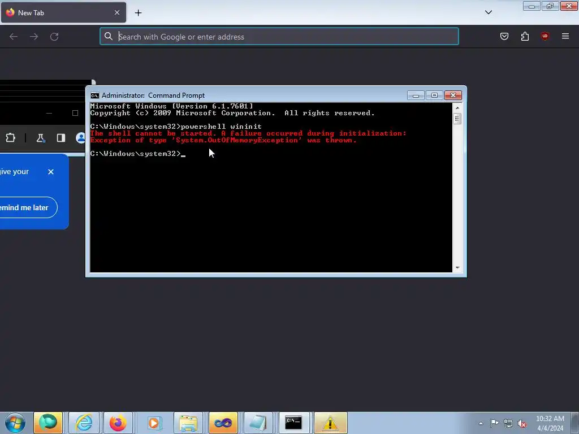Click the 'powershell wininit' command line text
The width and height of the screenshot is (579, 434).
click(x=221, y=127)
